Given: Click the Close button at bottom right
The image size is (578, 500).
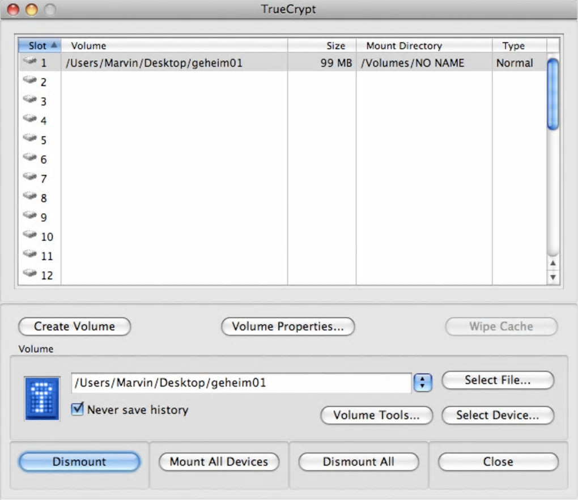Looking at the screenshot, I should [x=498, y=462].
